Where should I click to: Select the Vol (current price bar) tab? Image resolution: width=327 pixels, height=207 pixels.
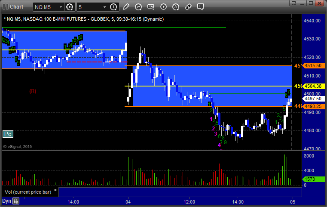[x=28, y=192]
